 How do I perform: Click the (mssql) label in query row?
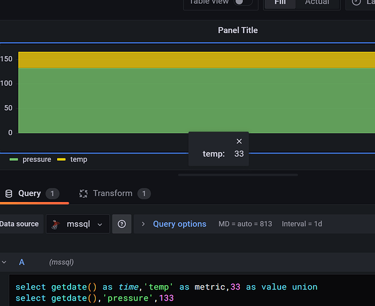tap(61, 262)
